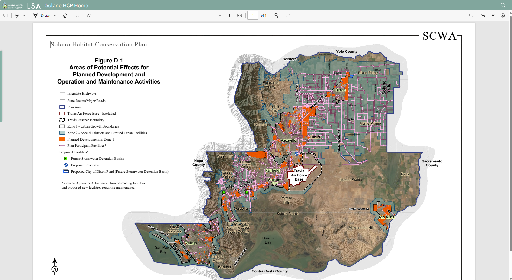512x280 pixels.
Task: Click the 'Interstate Highways' legend entry
Action: (x=82, y=94)
